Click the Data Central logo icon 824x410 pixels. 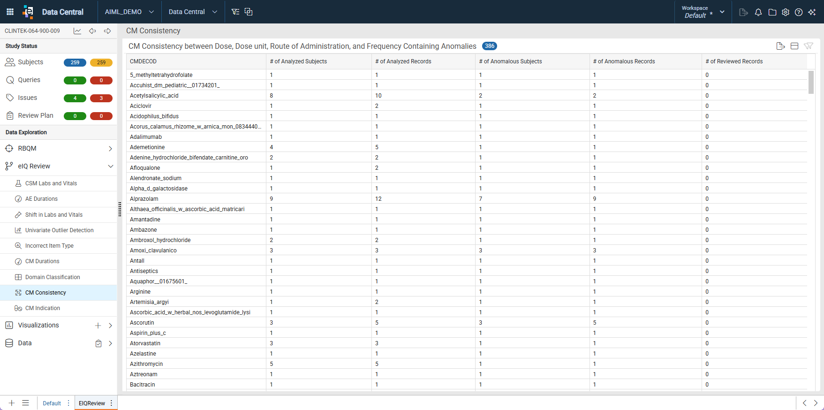28,12
